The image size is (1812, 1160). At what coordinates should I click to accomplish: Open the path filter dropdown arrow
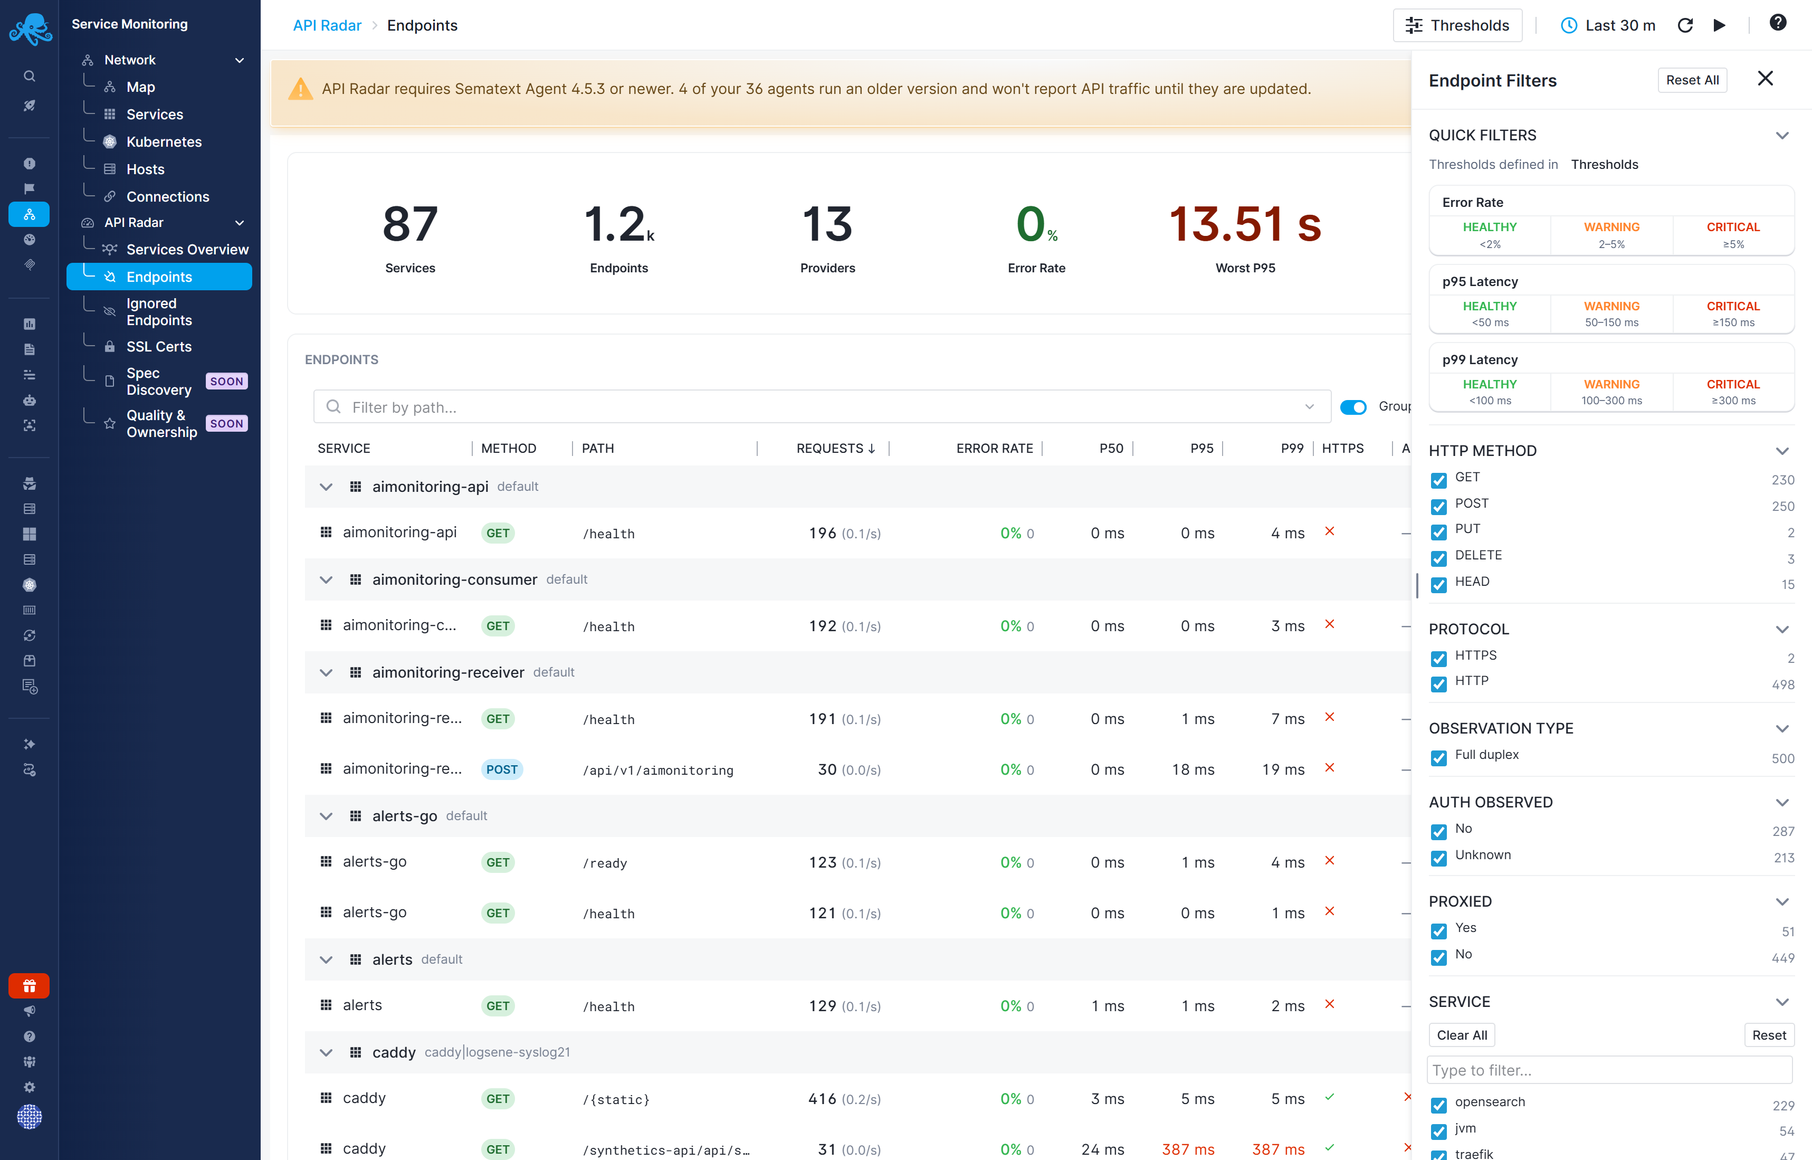[x=1310, y=407]
